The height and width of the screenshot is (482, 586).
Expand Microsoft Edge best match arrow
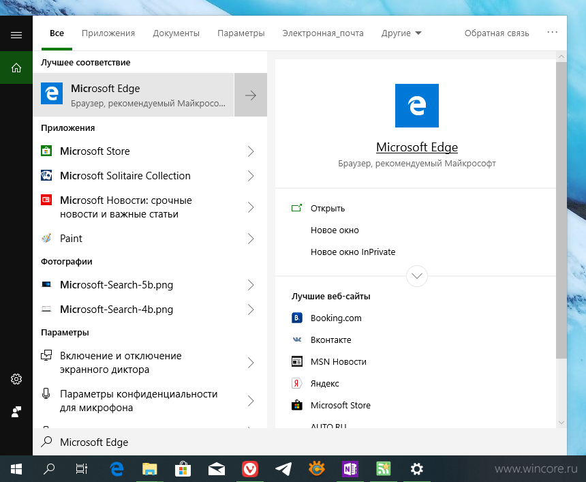[x=250, y=95]
